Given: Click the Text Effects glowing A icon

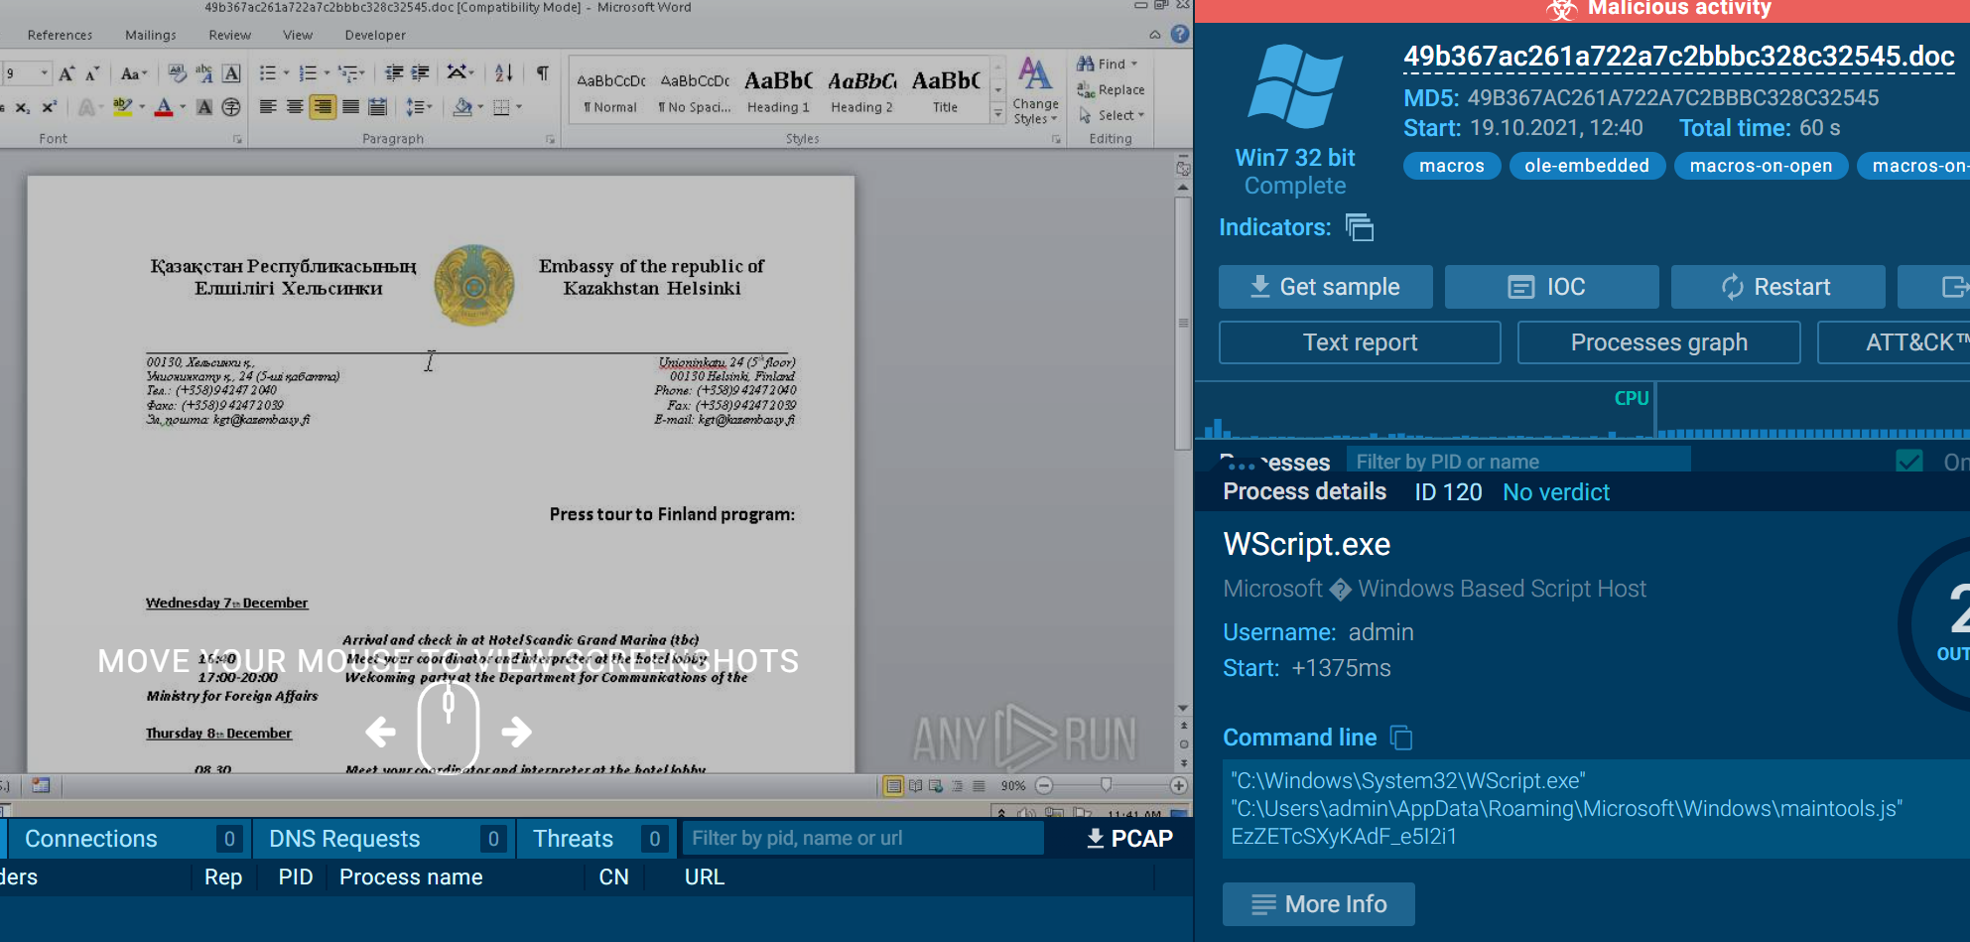Looking at the screenshot, I should click(87, 107).
